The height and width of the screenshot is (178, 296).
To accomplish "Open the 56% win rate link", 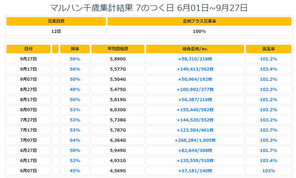I will [75, 69].
